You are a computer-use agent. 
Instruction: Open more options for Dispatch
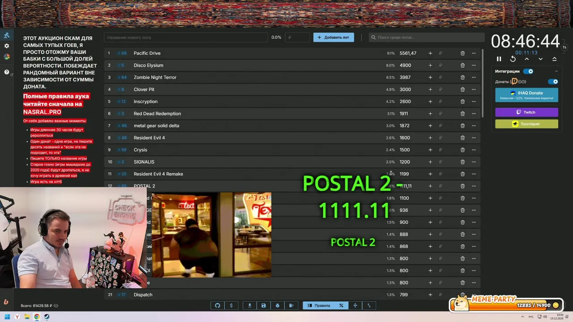point(474,295)
